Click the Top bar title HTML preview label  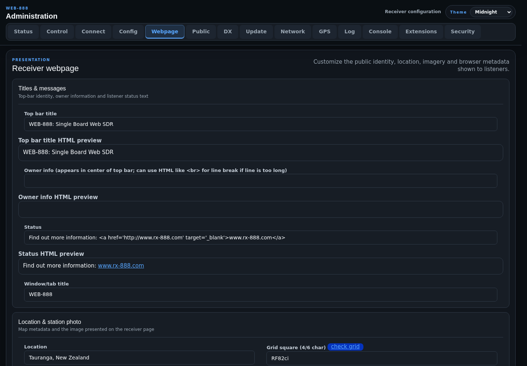60,141
